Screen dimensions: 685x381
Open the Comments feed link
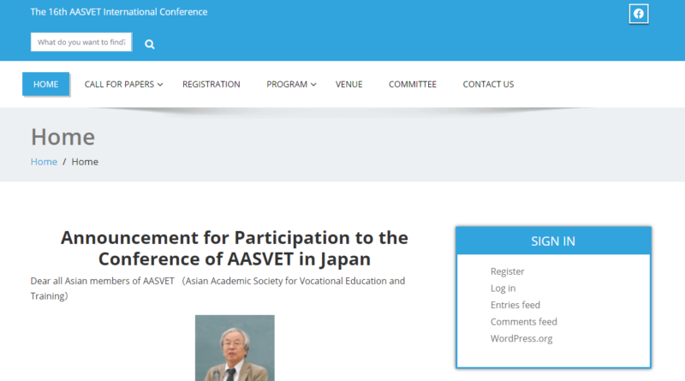pos(523,322)
